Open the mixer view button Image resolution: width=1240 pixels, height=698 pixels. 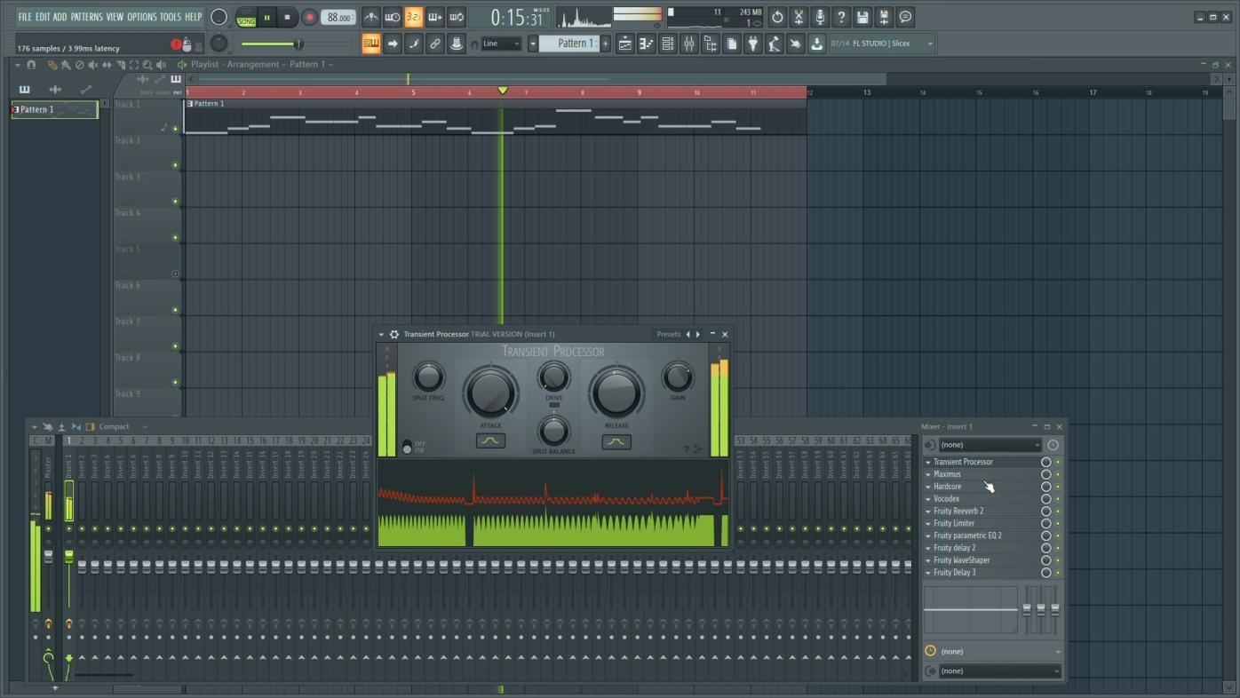688,44
